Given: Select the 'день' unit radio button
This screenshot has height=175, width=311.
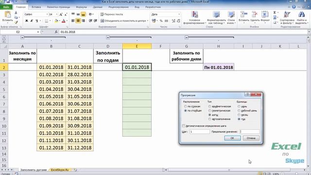Looking at the screenshot, I should tap(239, 106).
